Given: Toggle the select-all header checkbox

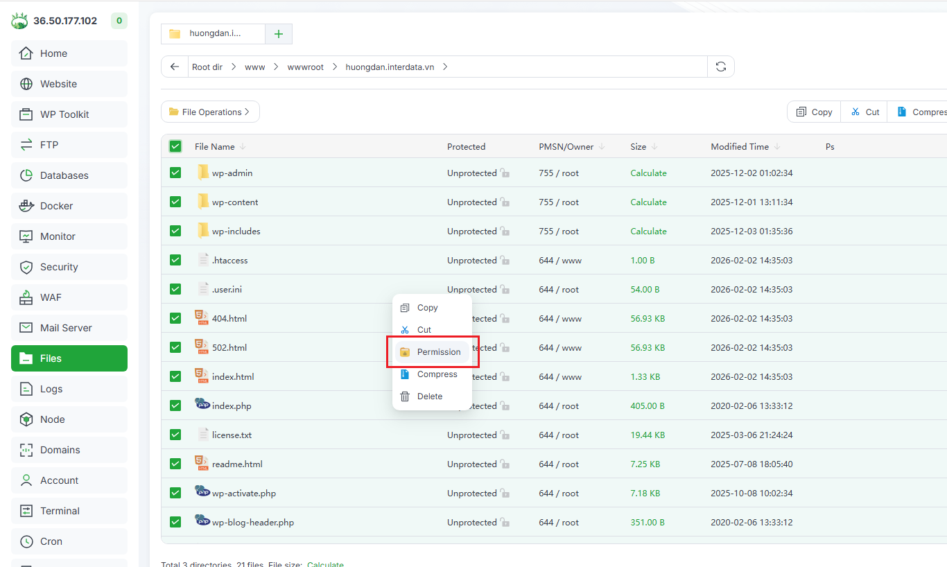Looking at the screenshot, I should coord(175,146).
